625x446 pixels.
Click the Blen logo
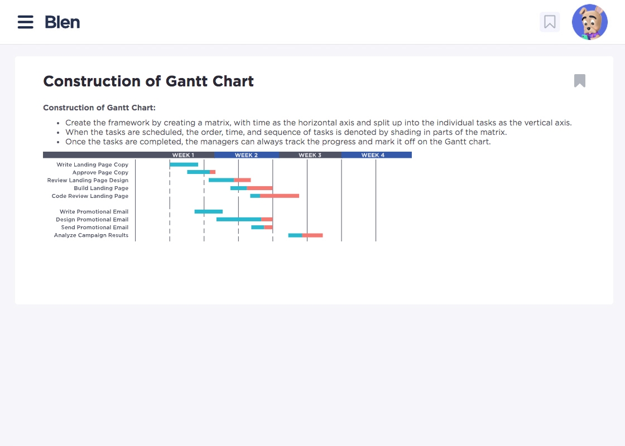(x=62, y=22)
